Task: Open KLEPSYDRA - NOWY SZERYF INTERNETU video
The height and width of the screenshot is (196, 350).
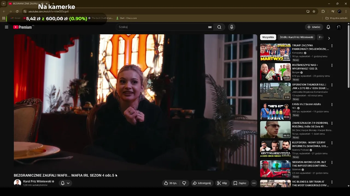Action: [310, 144]
